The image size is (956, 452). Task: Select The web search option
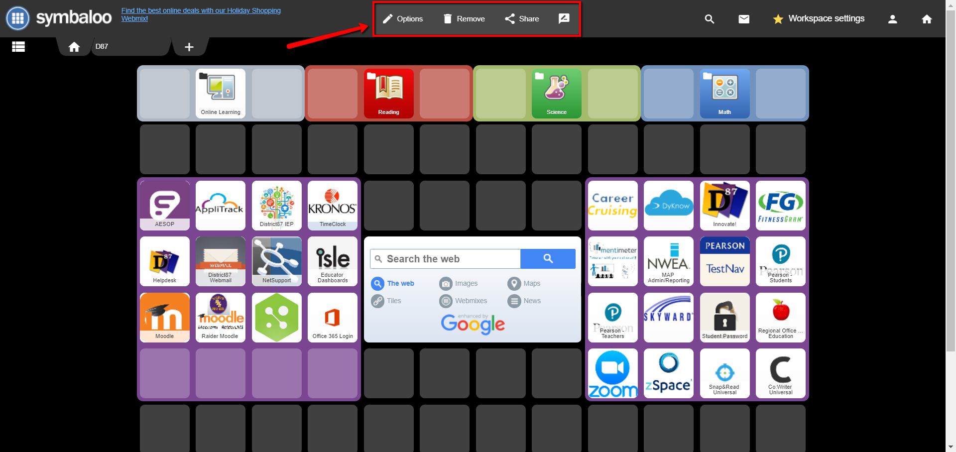pyautogui.click(x=393, y=284)
